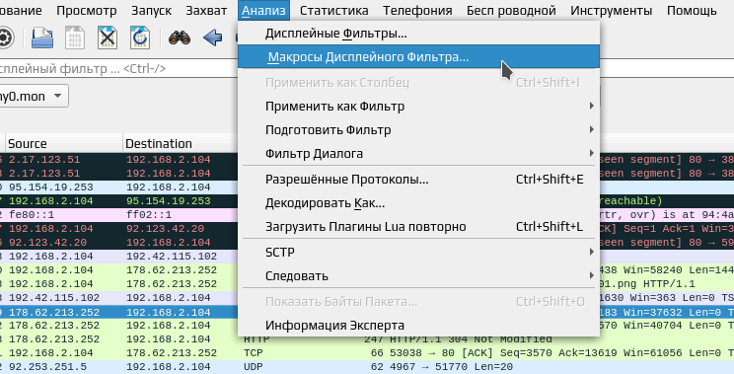Sort by Source column header

tap(64, 143)
